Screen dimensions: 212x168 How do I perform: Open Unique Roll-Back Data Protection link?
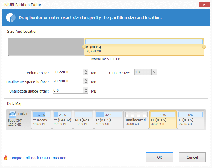point(38,158)
